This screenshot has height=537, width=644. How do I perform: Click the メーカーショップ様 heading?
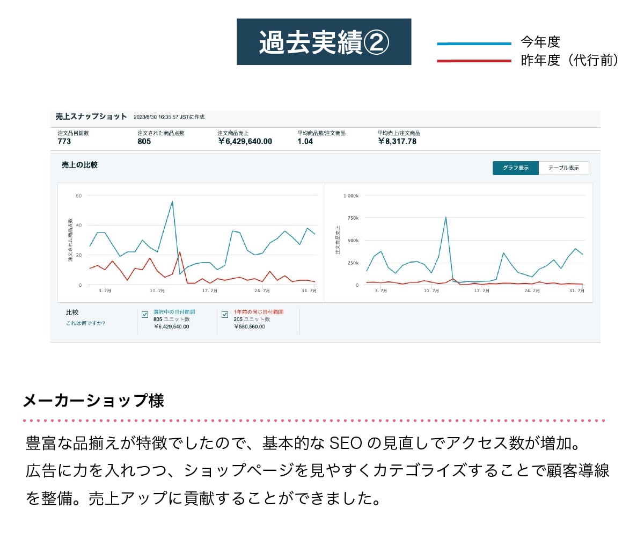coord(93,401)
